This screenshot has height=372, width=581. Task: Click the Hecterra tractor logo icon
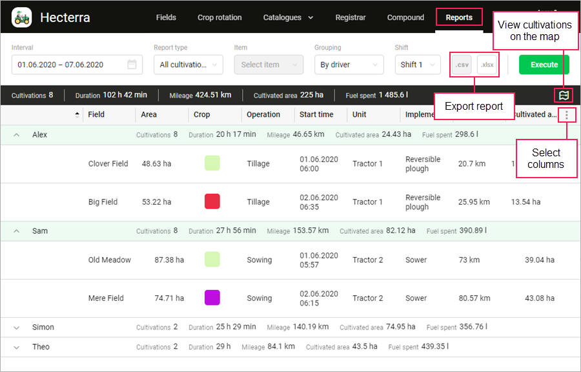22,17
